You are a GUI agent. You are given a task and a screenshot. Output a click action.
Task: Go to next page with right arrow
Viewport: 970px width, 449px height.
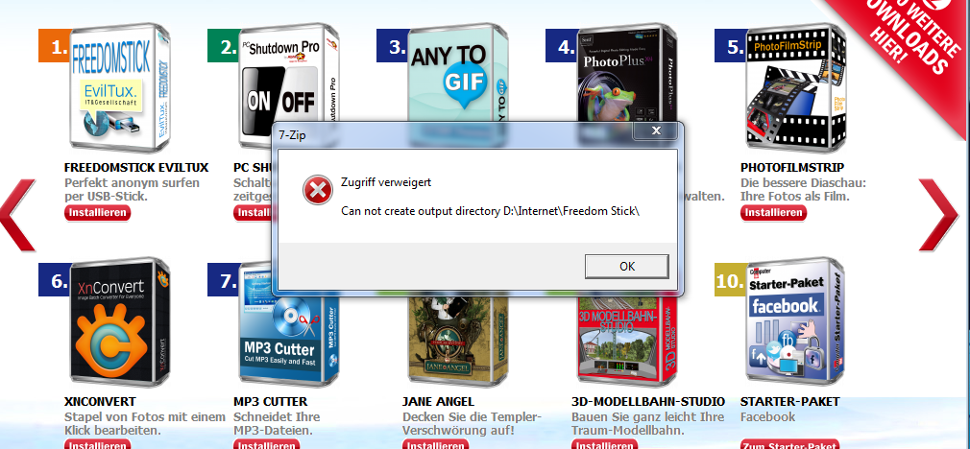[x=938, y=215]
